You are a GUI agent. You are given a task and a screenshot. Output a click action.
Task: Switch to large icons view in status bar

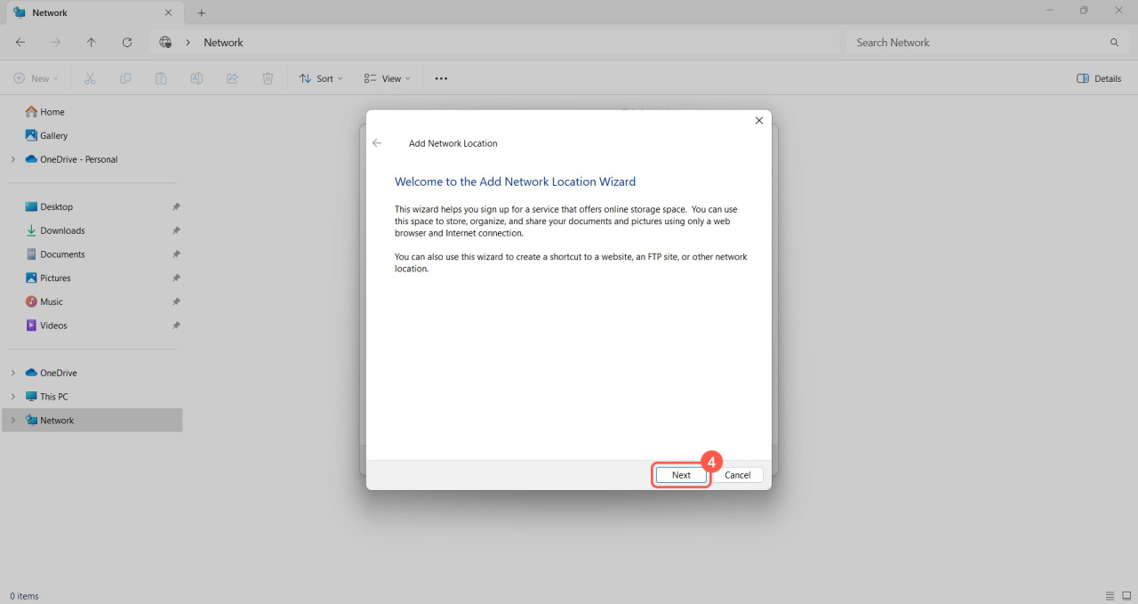[1126, 596]
